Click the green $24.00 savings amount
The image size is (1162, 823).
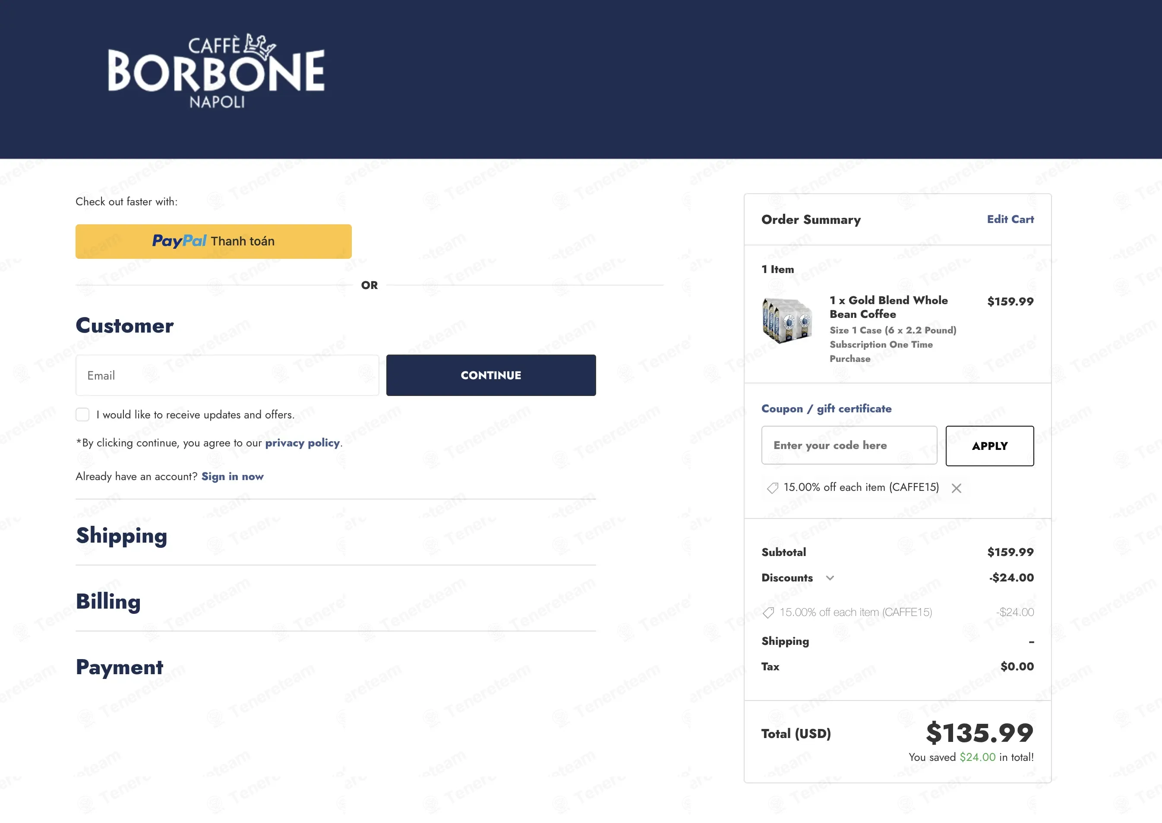(977, 757)
